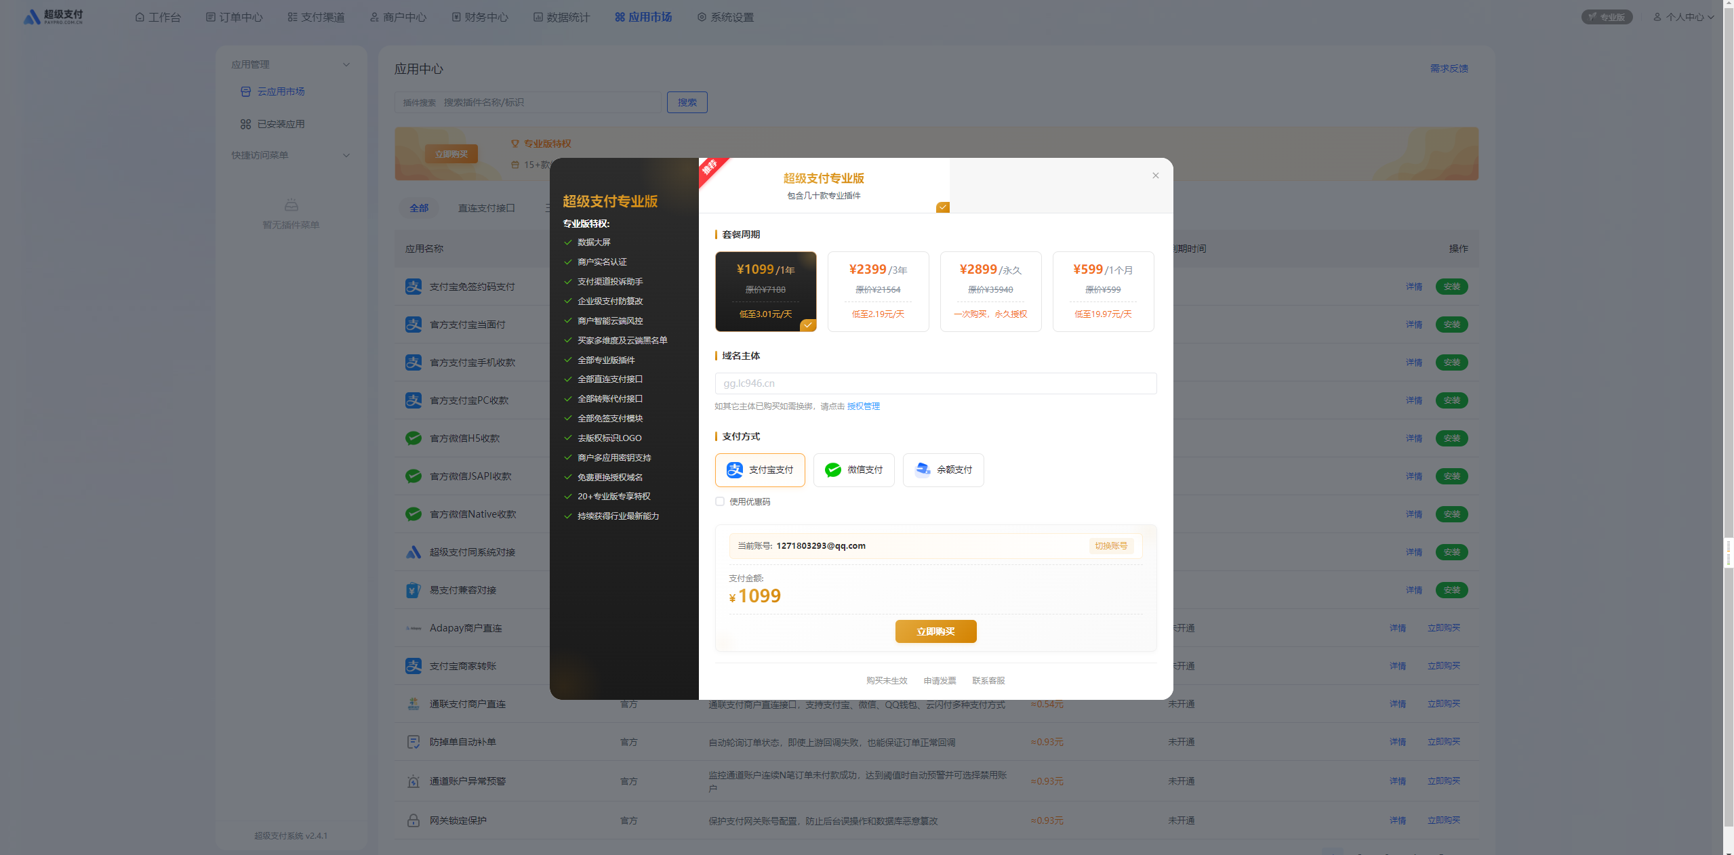Select the ¥2399 three-year plan

878,291
